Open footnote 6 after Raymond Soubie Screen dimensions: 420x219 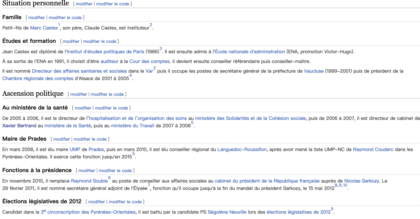coord(109,178)
